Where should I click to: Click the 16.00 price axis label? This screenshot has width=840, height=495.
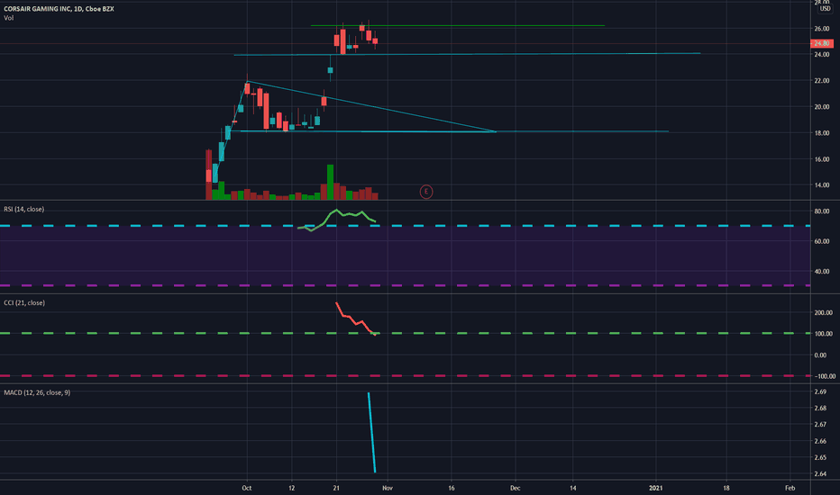(822, 159)
